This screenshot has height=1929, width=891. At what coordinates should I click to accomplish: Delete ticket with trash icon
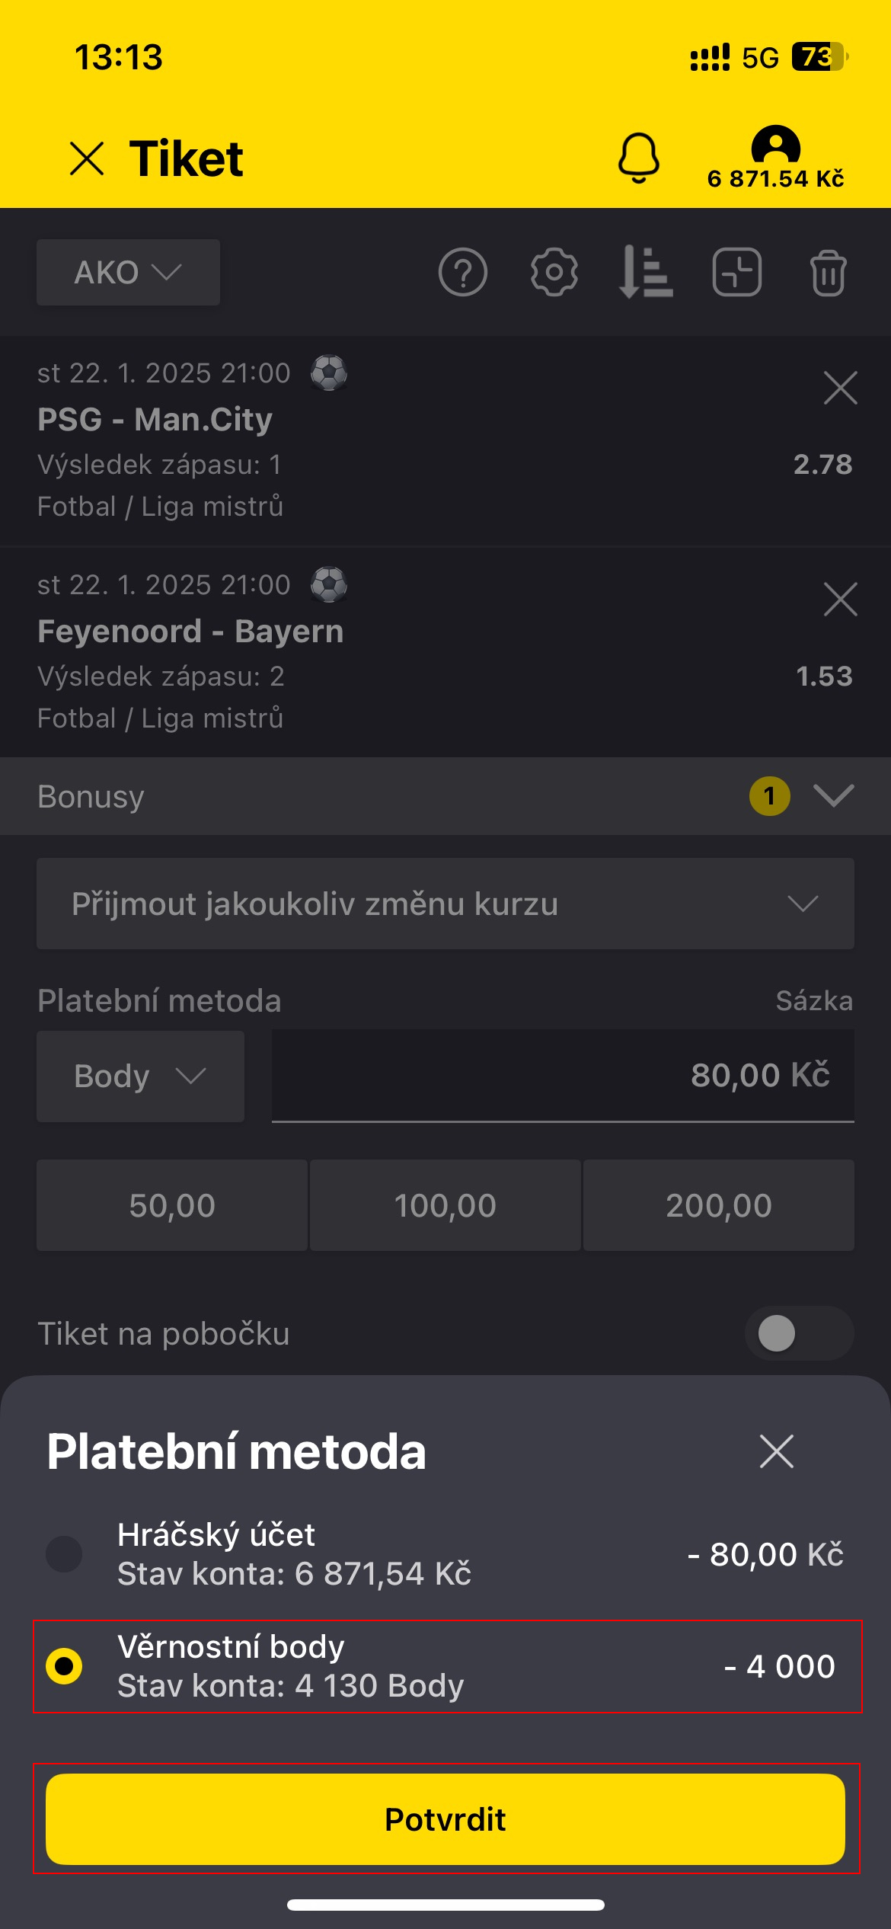[x=828, y=272]
